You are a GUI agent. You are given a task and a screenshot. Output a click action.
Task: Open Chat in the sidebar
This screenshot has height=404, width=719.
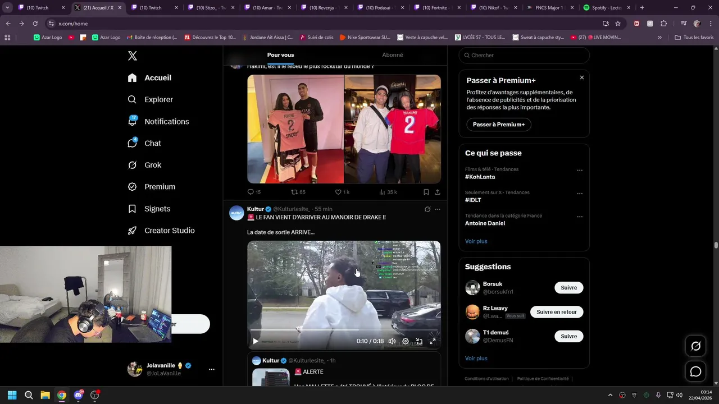(x=144, y=143)
